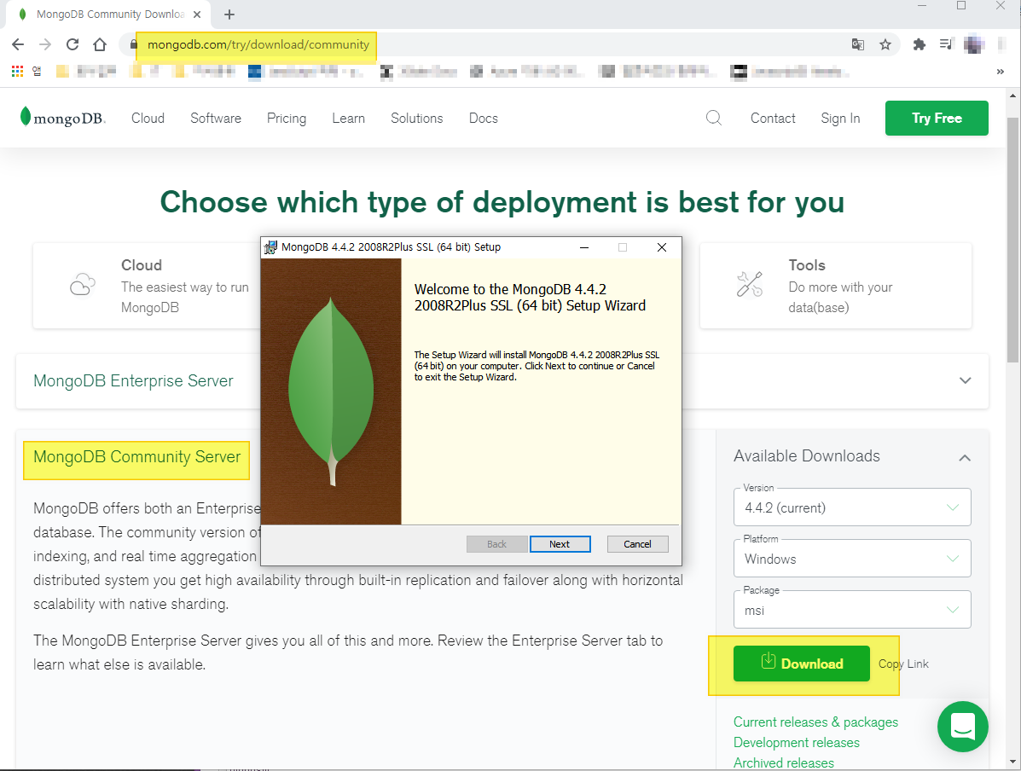This screenshot has width=1021, height=771.
Task: Click the Contact link
Action: point(773,118)
